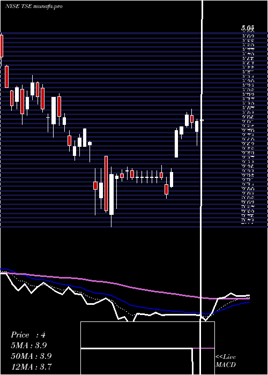This screenshot has height=375, width=268.
Task: Click the "50MA : 3.9" value
Action: [31, 356]
